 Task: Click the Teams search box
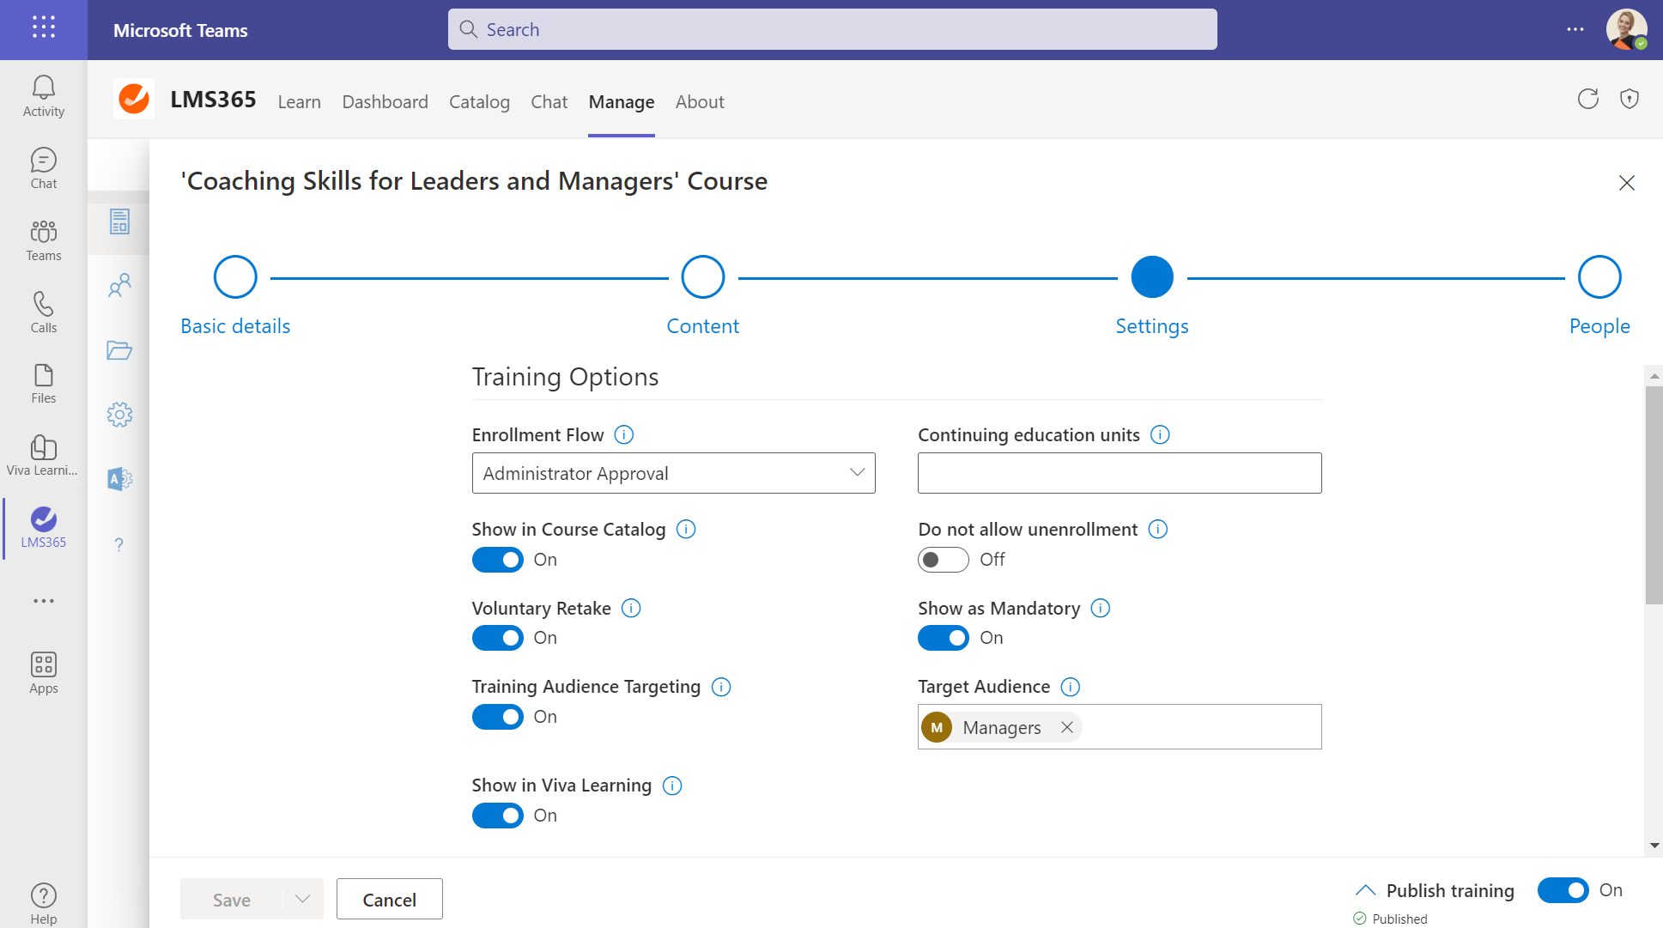click(x=832, y=29)
